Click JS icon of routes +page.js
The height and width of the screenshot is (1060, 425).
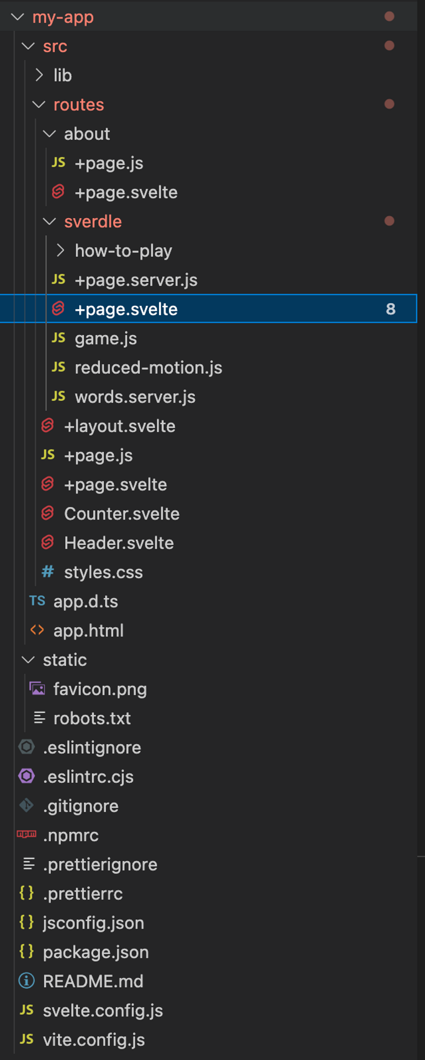tap(48, 455)
